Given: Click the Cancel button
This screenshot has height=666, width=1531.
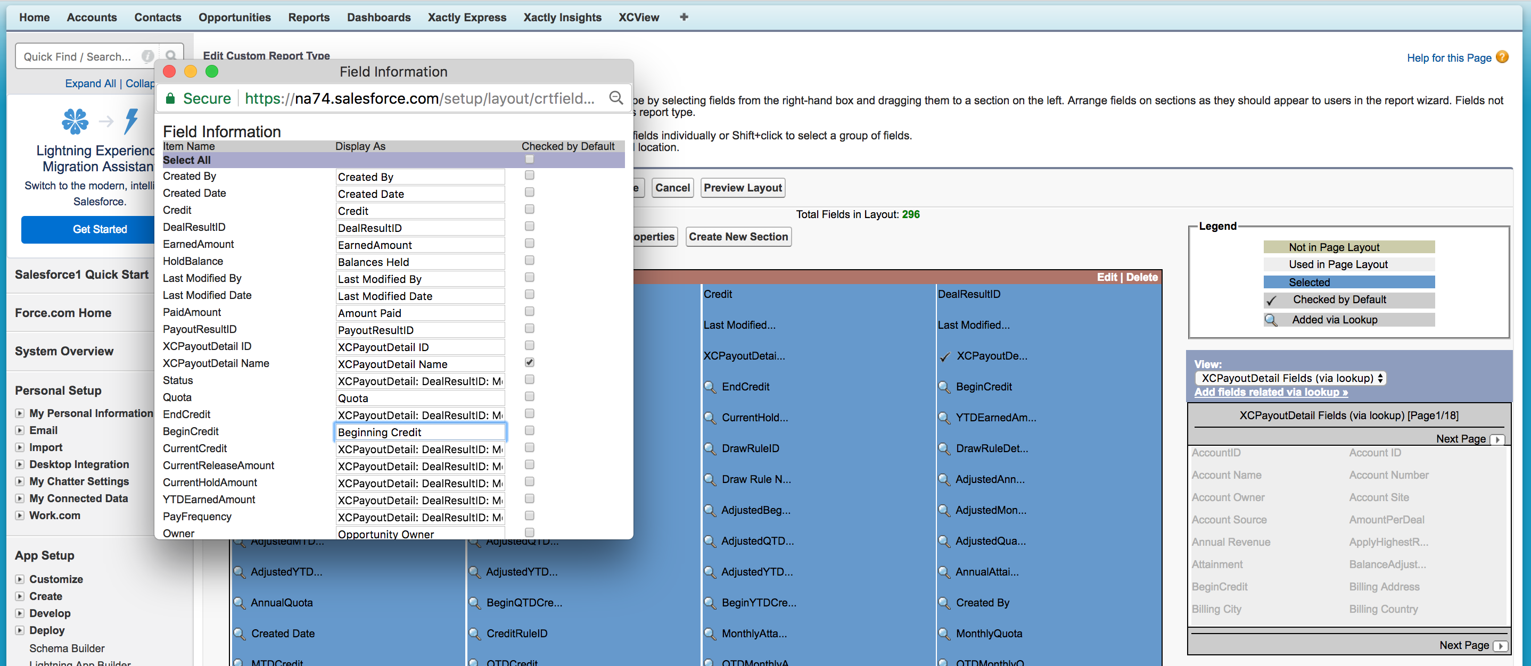Looking at the screenshot, I should pyautogui.click(x=673, y=188).
